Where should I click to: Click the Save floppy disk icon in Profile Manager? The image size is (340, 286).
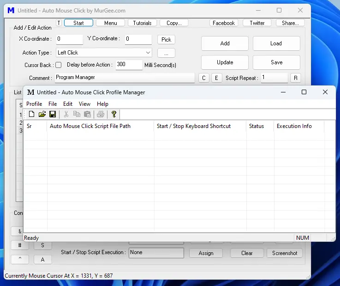pyautogui.click(x=53, y=114)
